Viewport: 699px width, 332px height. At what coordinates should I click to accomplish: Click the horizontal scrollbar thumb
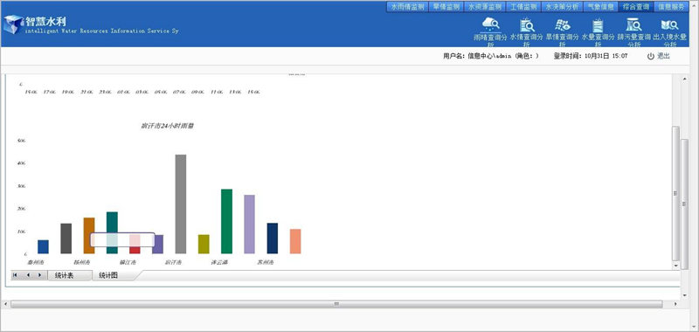click(x=336, y=304)
